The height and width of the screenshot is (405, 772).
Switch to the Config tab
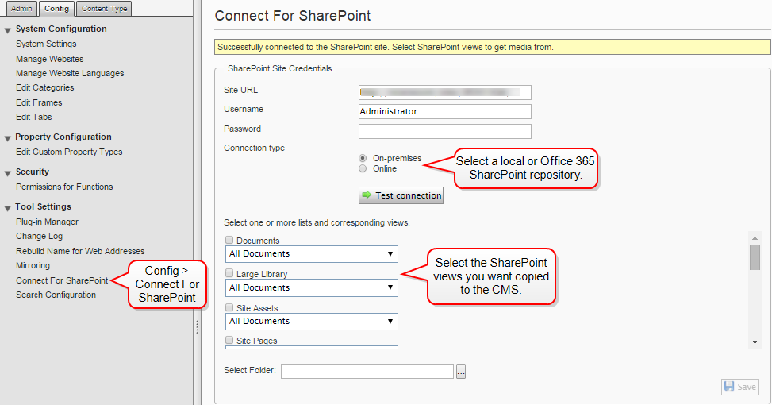tap(56, 9)
